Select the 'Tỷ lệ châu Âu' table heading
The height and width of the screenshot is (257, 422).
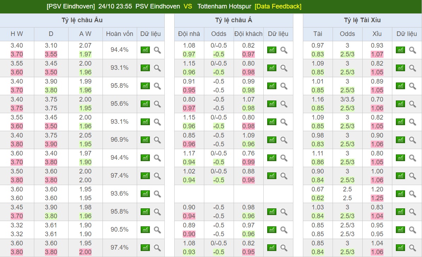(x=82, y=20)
